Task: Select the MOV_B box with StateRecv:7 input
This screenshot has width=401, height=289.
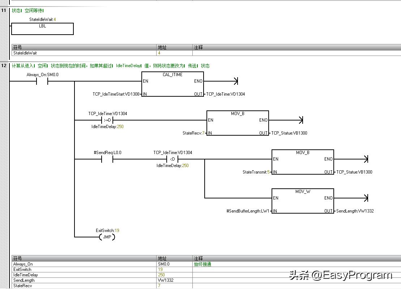Action: (238, 123)
